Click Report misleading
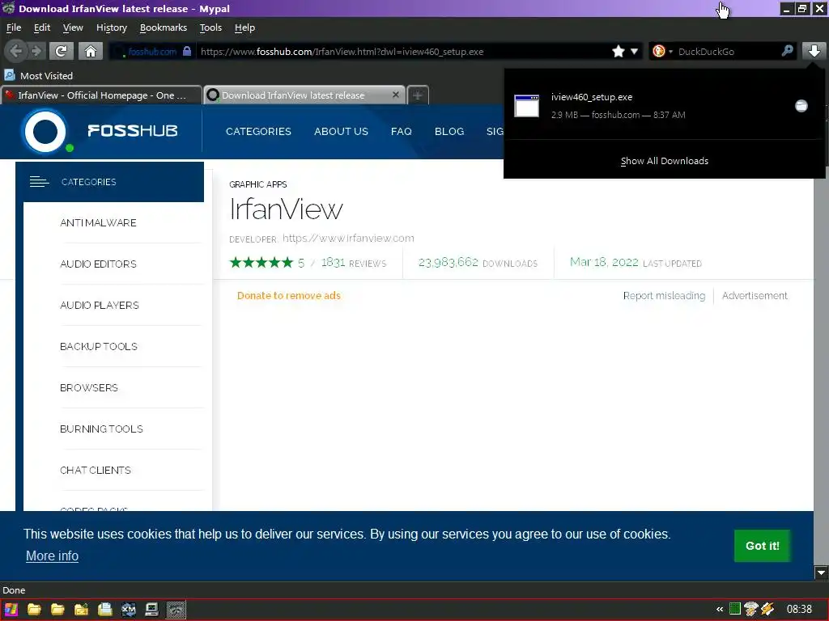 (664, 296)
